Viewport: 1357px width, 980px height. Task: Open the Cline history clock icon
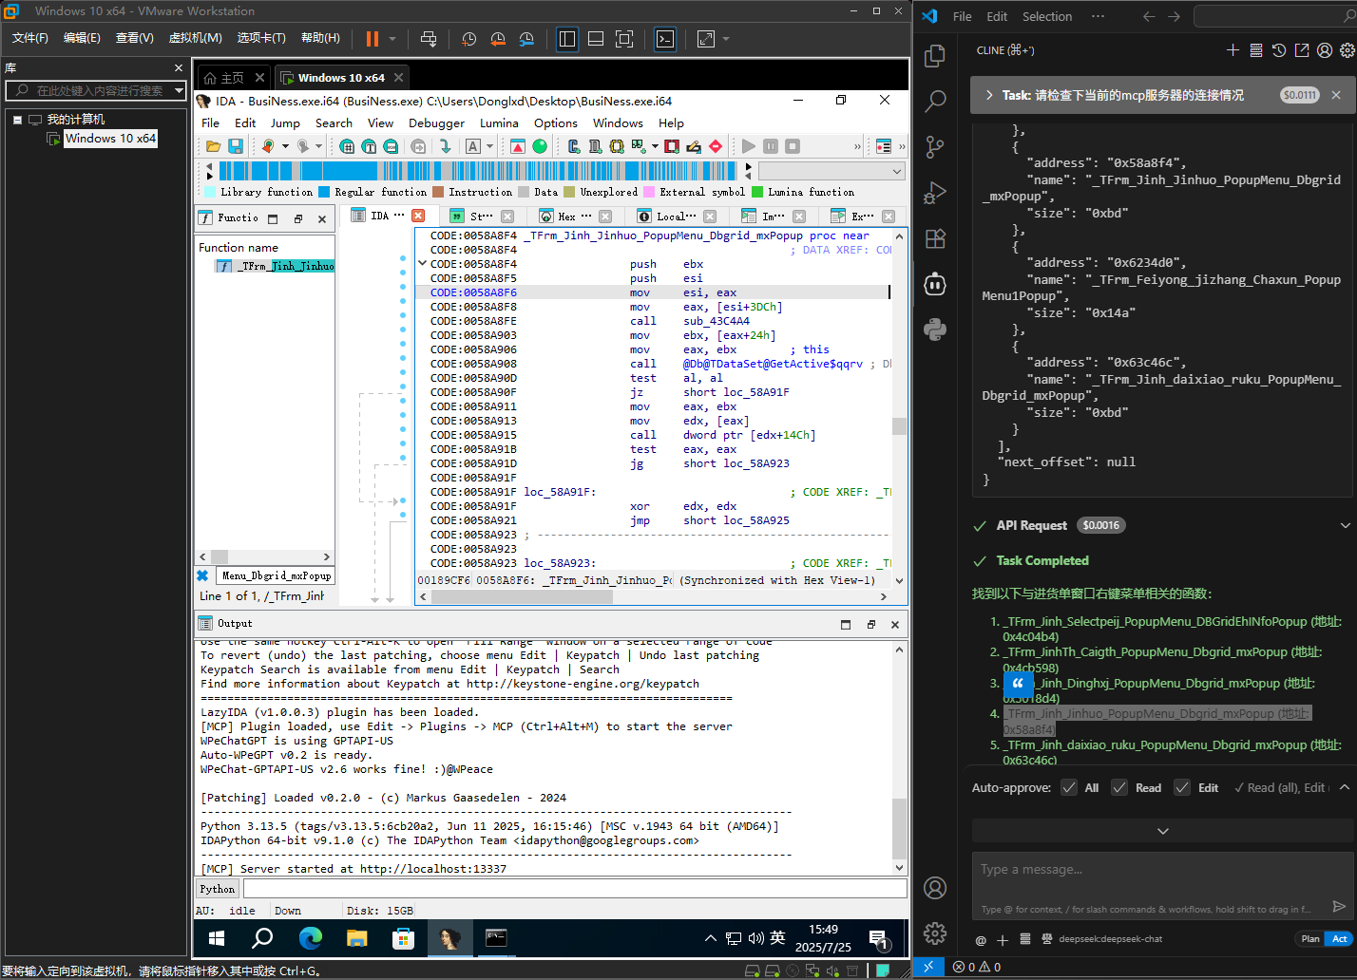pos(1279,50)
